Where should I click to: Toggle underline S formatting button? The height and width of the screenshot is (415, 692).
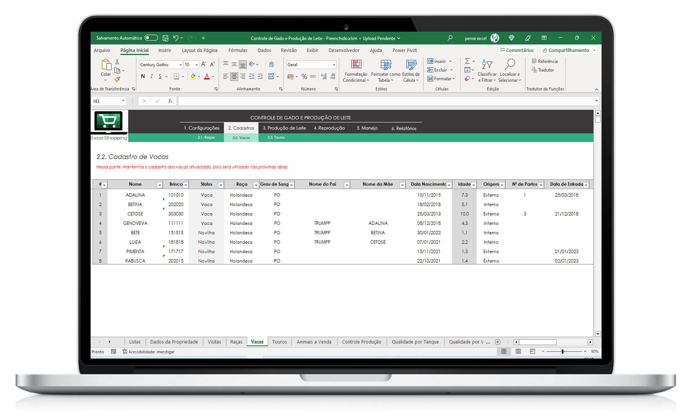pyautogui.click(x=160, y=76)
